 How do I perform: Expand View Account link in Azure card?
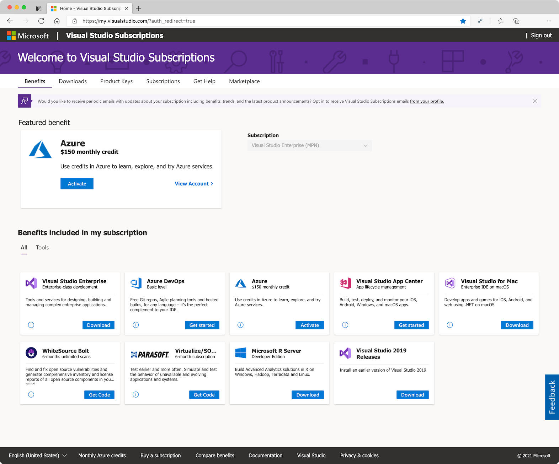(194, 184)
